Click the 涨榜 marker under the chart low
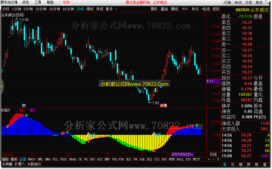This screenshot has height=169, width=272. (x=163, y=105)
